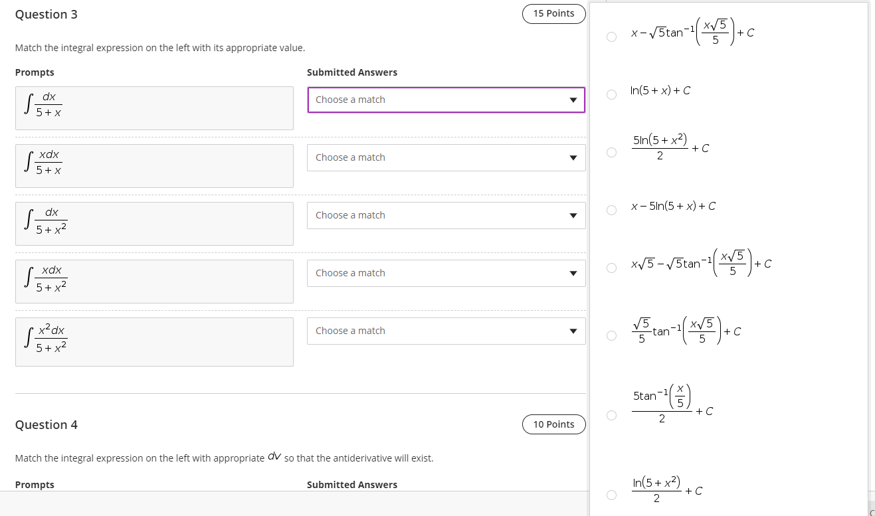Select the answer x−5ln(5+x)+C
The width and height of the screenshot is (875, 516).
(611, 211)
